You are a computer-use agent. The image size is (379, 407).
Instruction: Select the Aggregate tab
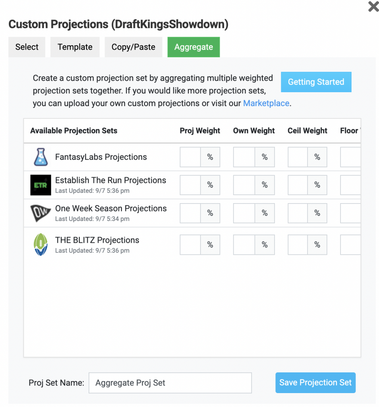pyautogui.click(x=193, y=47)
